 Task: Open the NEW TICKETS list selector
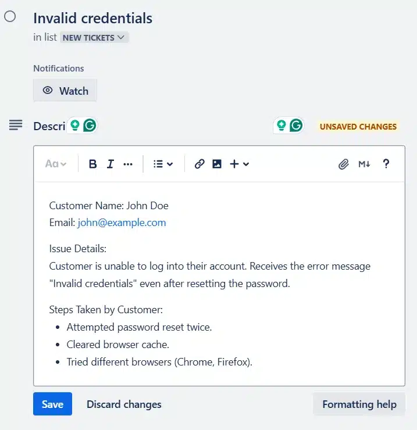click(x=94, y=37)
